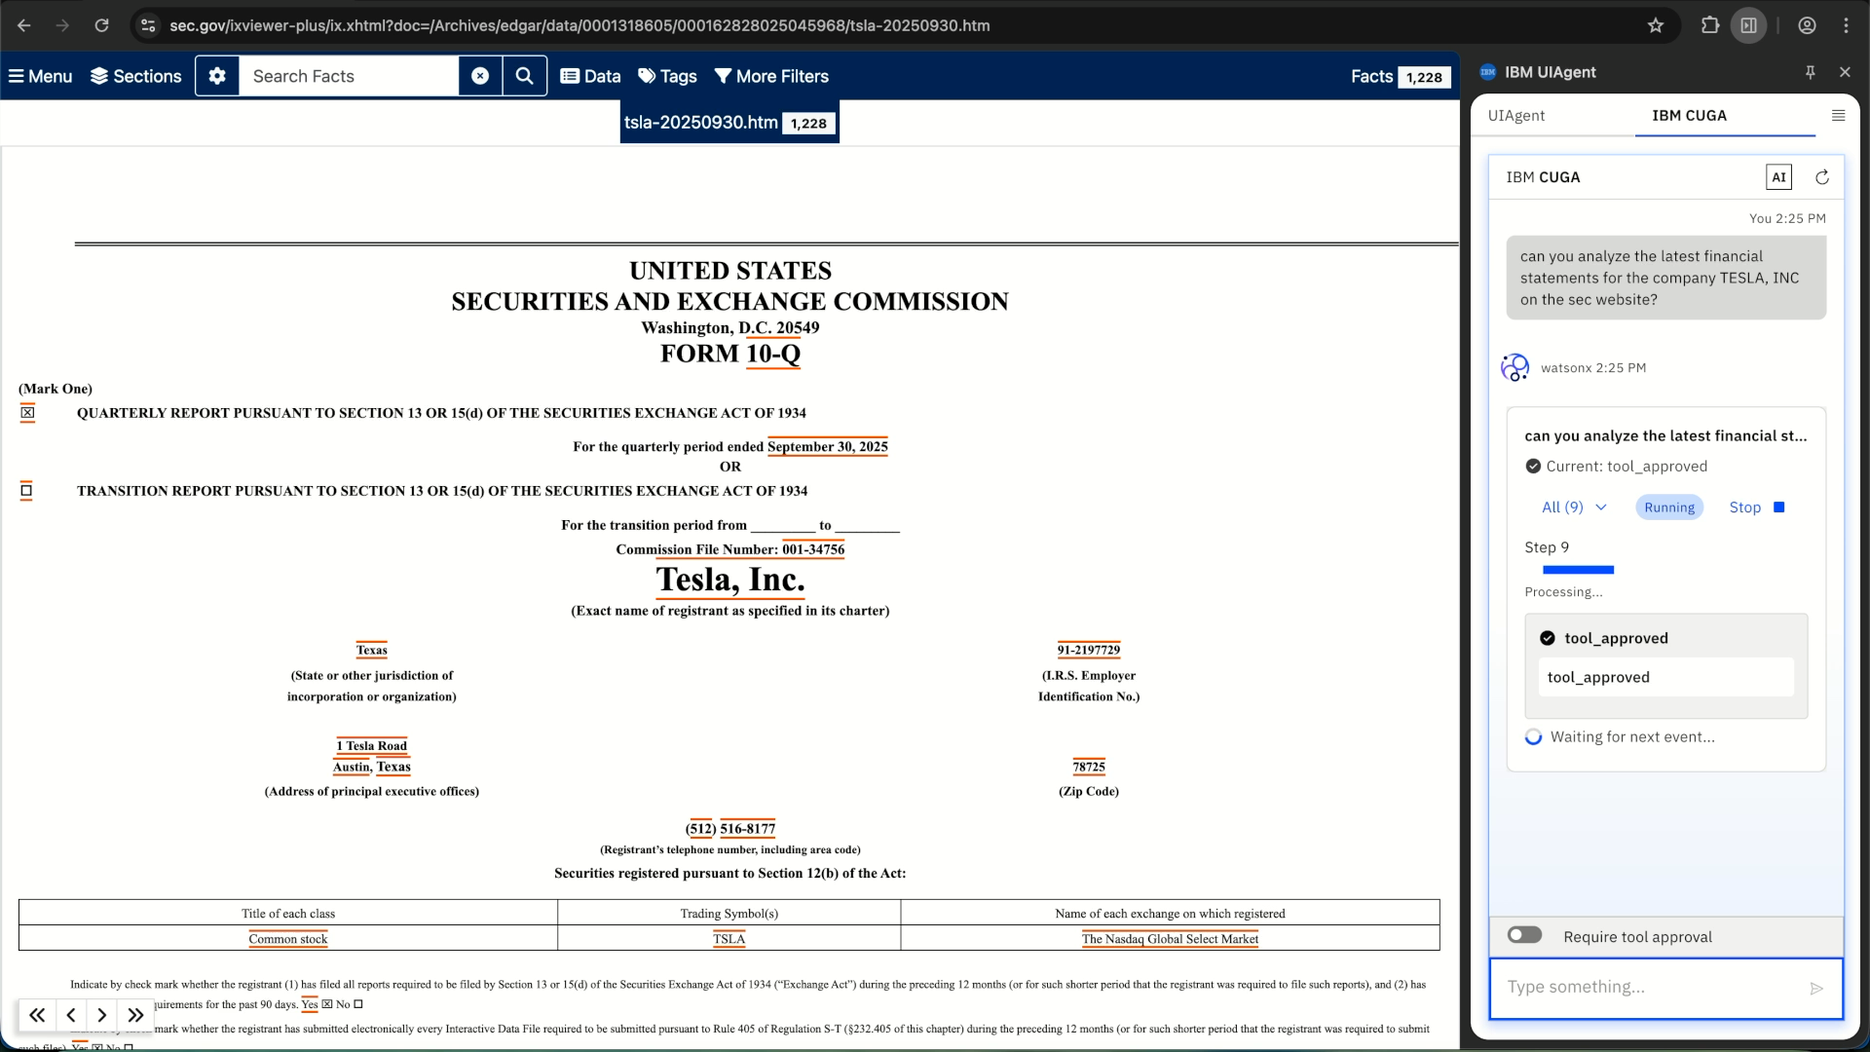Jump to first page with double-left arrows
Screen dimensions: 1870x1052
pyautogui.click(x=37, y=1016)
